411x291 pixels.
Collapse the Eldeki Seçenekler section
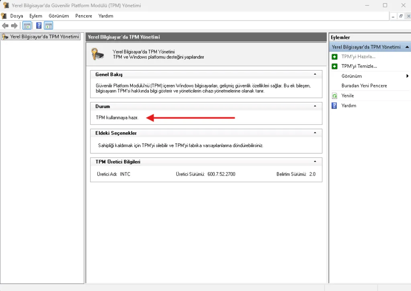tap(315, 133)
